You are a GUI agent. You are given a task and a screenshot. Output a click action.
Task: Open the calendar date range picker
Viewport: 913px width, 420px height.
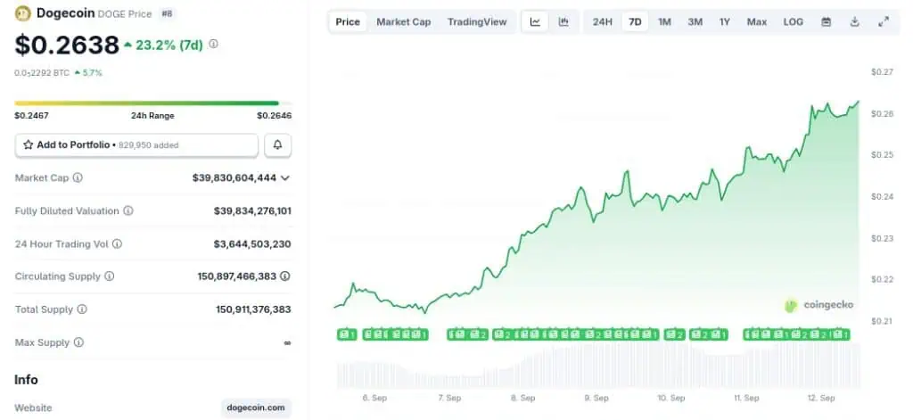[826, 22]
